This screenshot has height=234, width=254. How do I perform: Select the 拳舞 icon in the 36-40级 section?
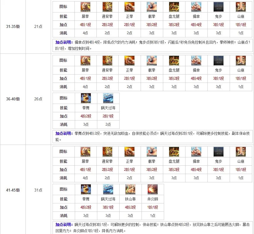click(85, 98)
